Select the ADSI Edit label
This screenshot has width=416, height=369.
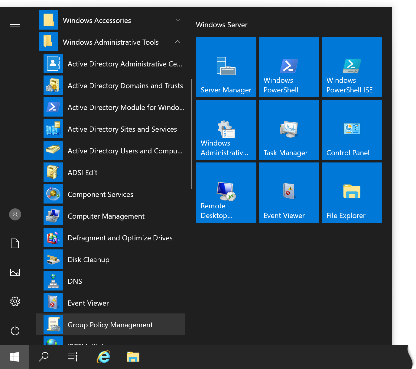coord(83,172)
